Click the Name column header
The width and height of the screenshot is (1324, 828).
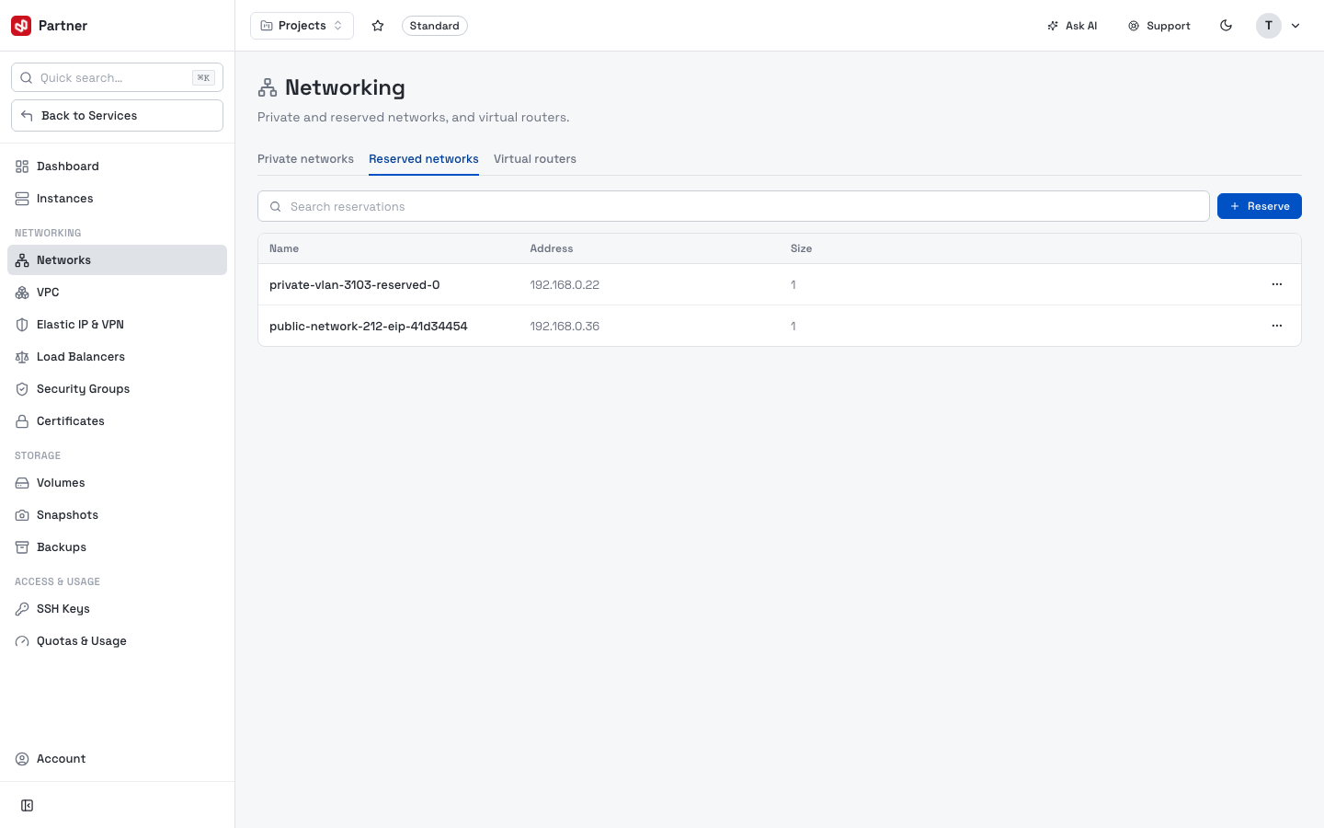coord(284,248)
